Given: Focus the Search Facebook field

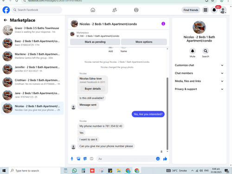Looking at the screenshot, I should (37, 10).
